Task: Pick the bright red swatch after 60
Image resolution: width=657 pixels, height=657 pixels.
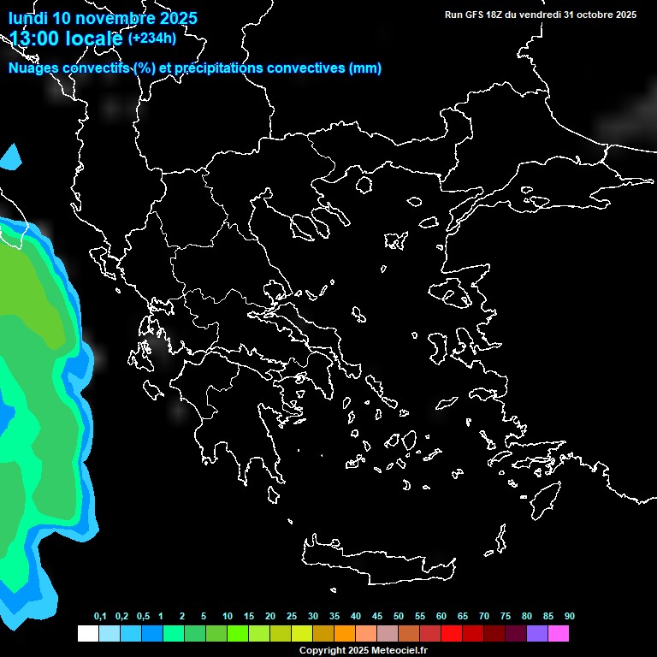Action: 452,633
